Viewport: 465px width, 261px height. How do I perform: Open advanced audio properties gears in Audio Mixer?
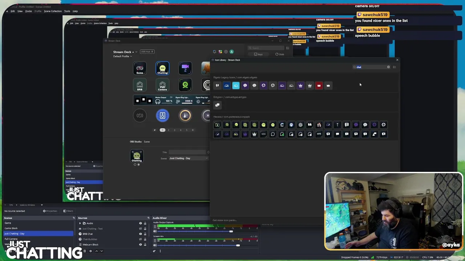[154, 251]
